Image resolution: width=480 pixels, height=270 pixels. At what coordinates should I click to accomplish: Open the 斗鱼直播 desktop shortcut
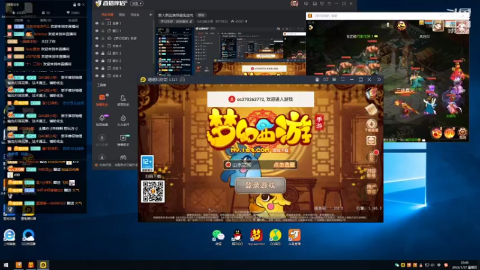coord(295,237)
